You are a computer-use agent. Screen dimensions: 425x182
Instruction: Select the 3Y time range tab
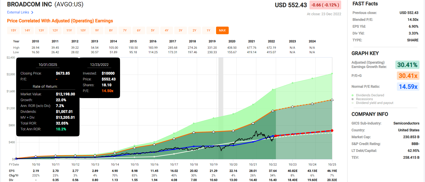(181, 30)
